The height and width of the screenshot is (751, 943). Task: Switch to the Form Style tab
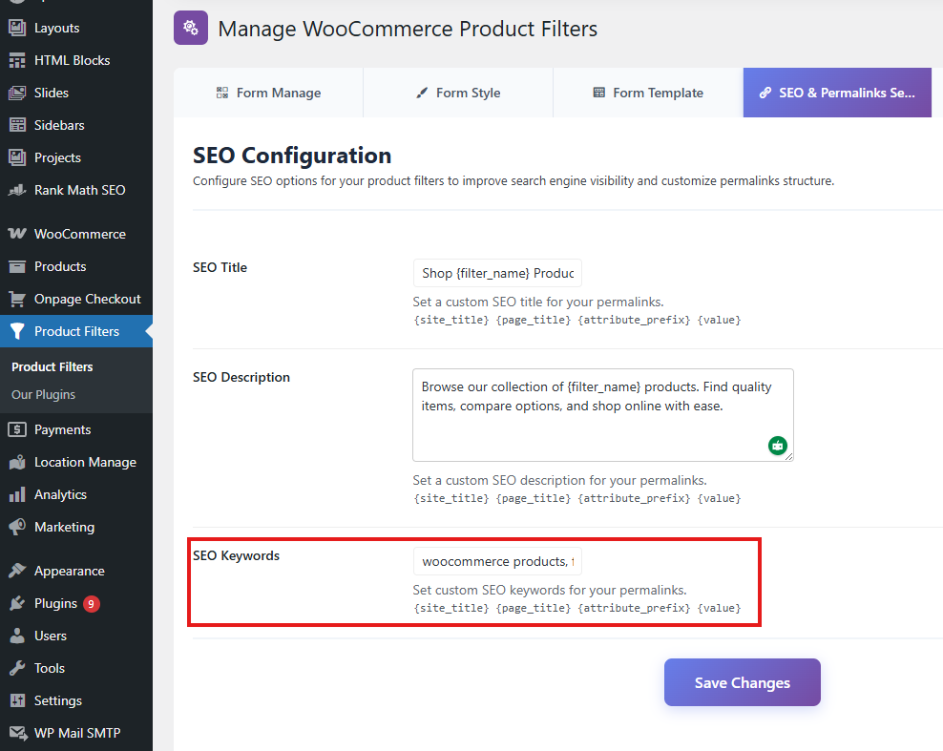click(x=458, y=93)
